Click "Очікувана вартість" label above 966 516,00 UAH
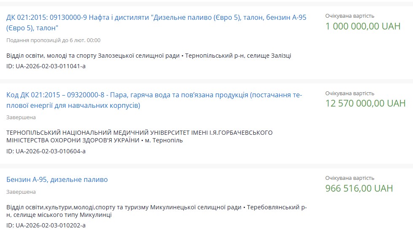 point(349,178)
